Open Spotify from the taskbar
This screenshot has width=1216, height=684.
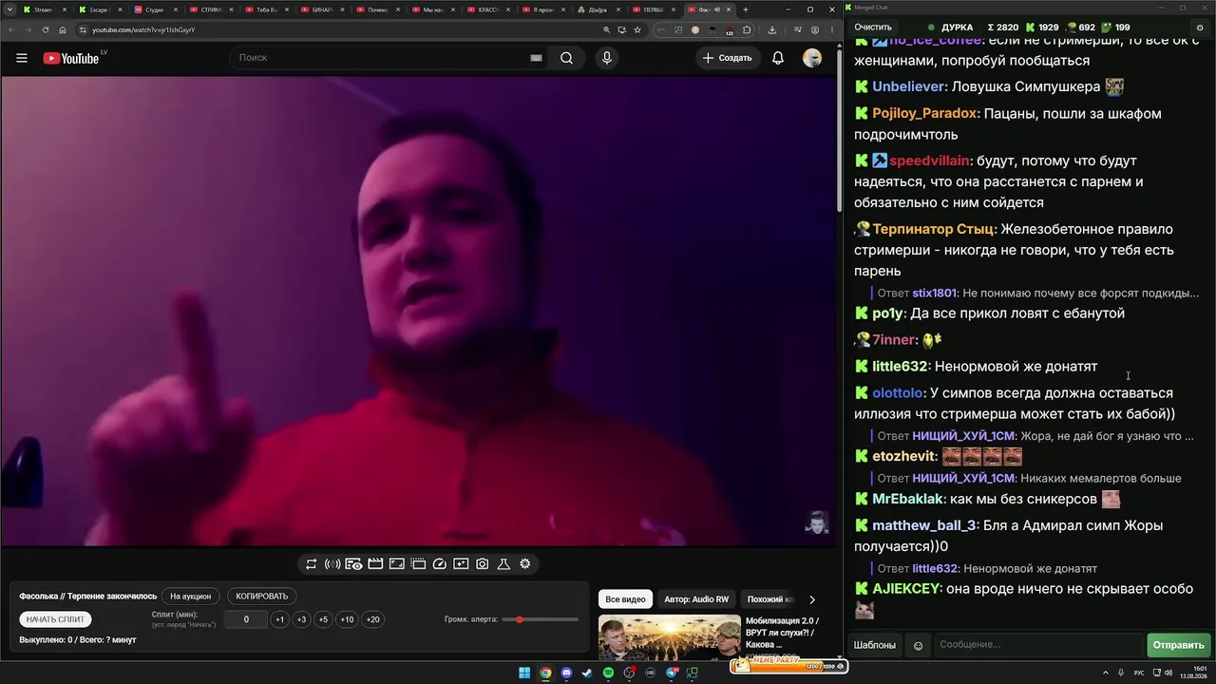[x=608, y=674]
